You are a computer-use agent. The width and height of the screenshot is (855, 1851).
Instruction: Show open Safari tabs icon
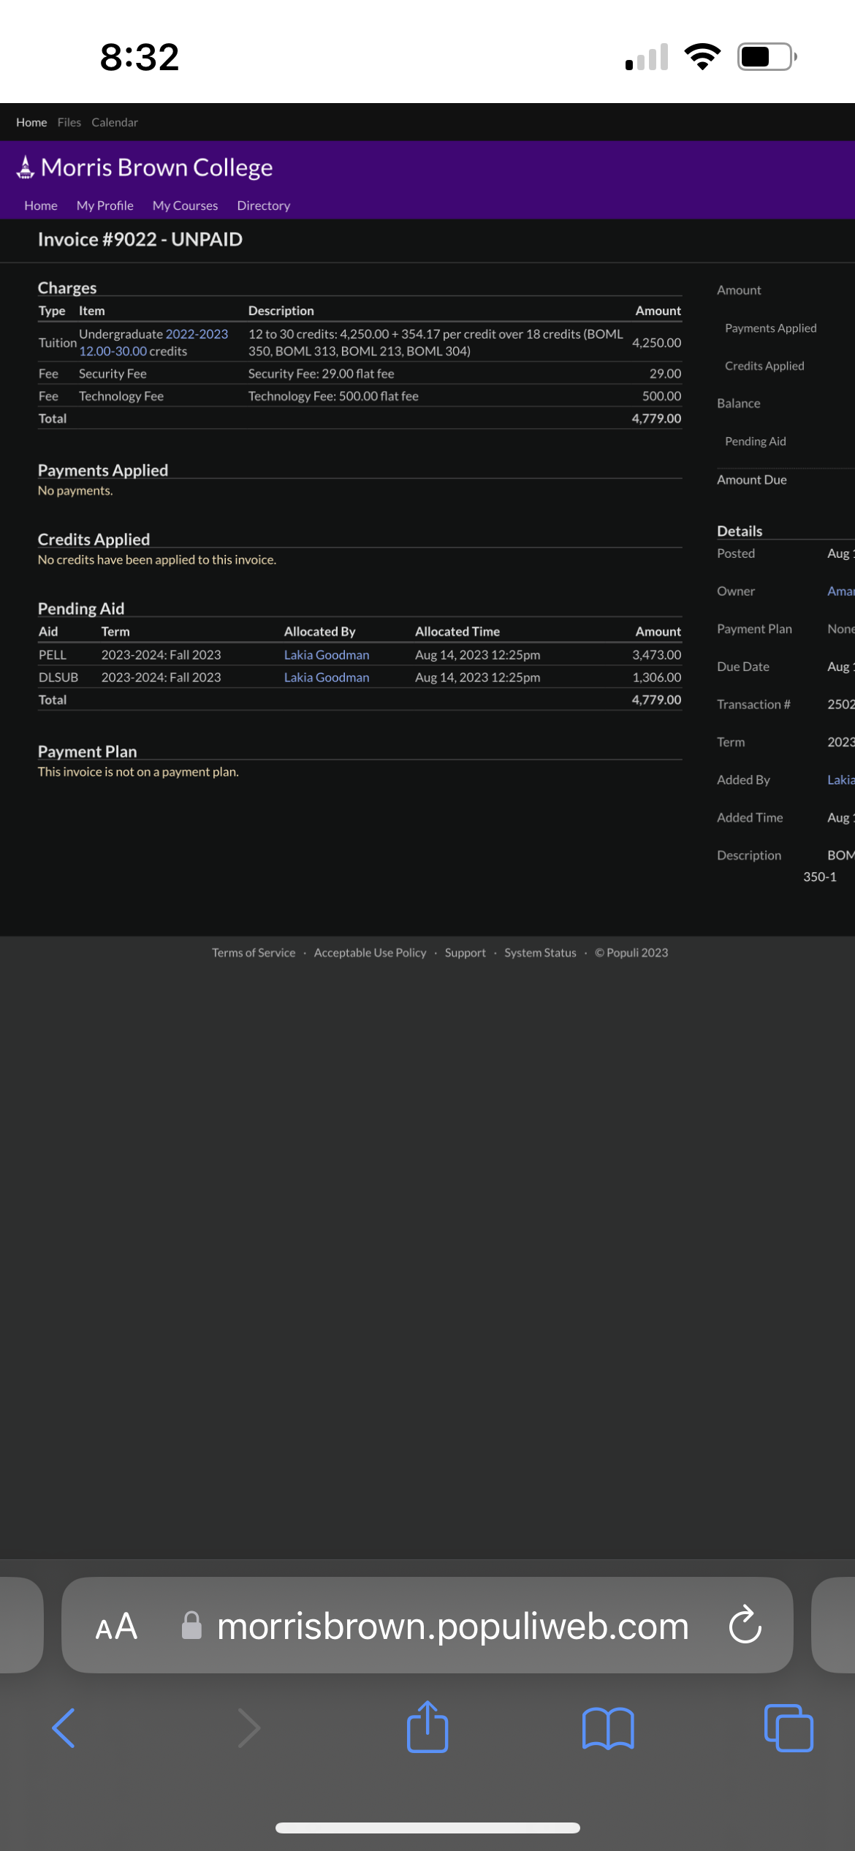coord(788,1728)
